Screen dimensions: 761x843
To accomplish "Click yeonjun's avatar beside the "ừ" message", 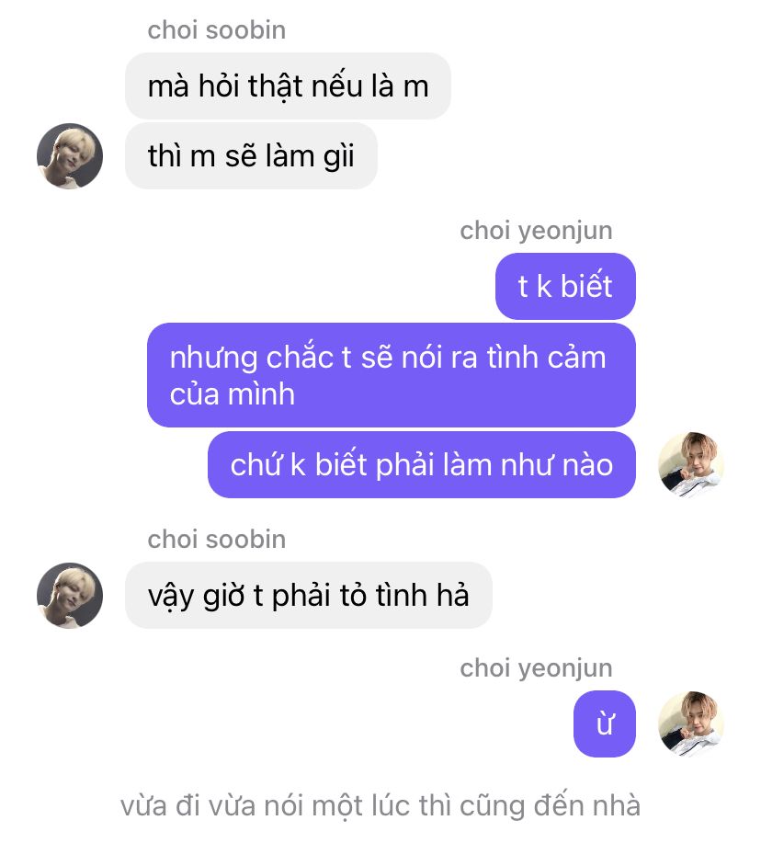I will coord(691,724).
